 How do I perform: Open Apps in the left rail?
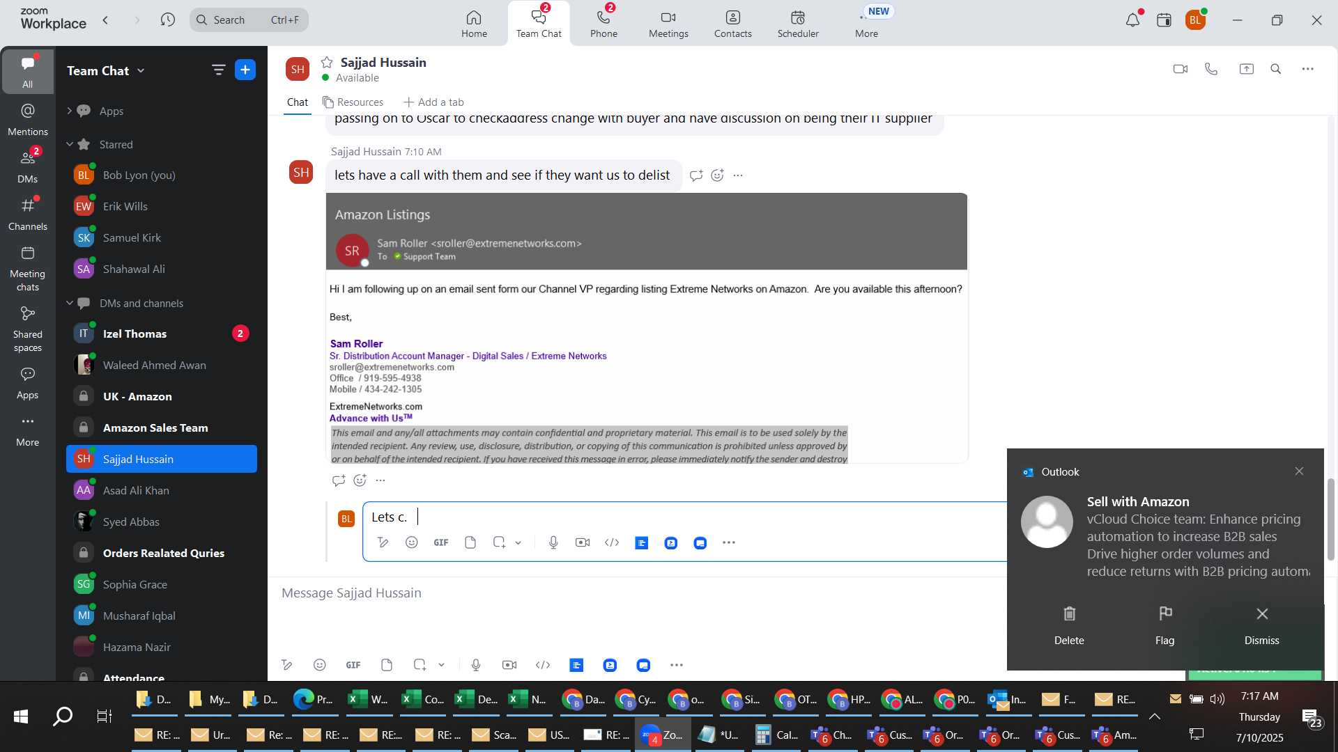[28, 383]
